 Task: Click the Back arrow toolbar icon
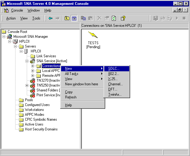point(50,18)
